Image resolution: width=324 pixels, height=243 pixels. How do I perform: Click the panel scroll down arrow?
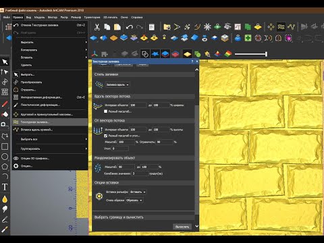197,226
